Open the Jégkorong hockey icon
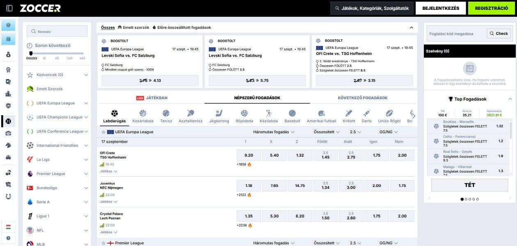This screenshot has height=246, width=517. click(x=219, y=113)
